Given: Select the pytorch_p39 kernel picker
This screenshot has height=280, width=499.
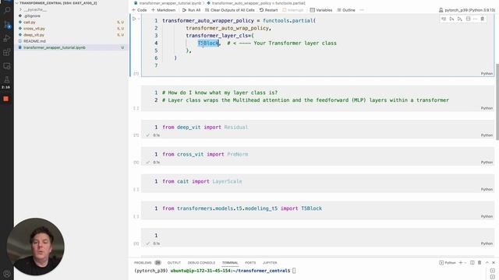Looking at the screenshot, I should pyautogui.click(x=467, y=10).
